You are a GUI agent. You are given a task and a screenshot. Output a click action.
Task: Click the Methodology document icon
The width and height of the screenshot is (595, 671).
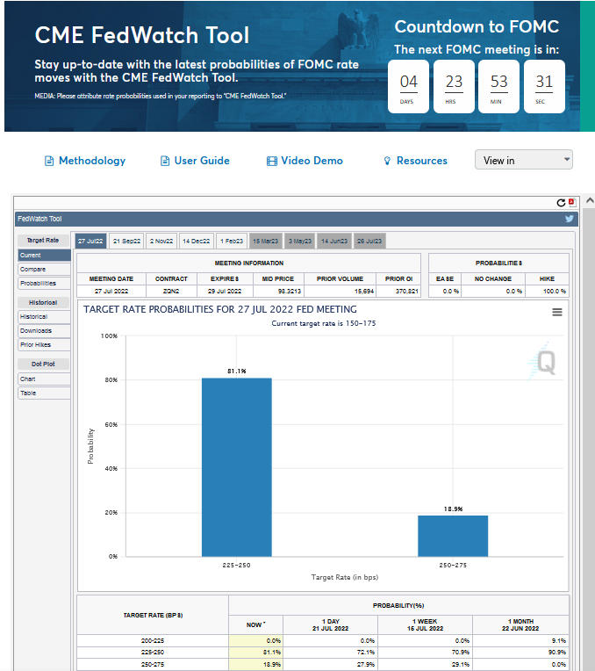49,161
